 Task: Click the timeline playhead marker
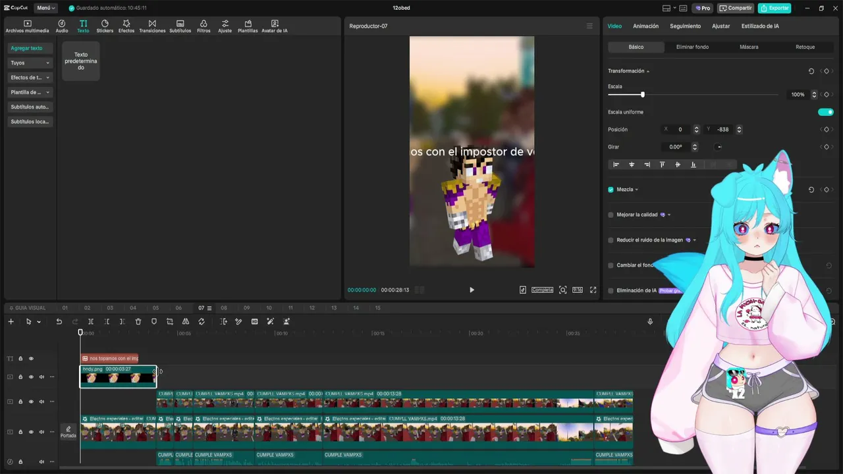click(x=80, y=332)
